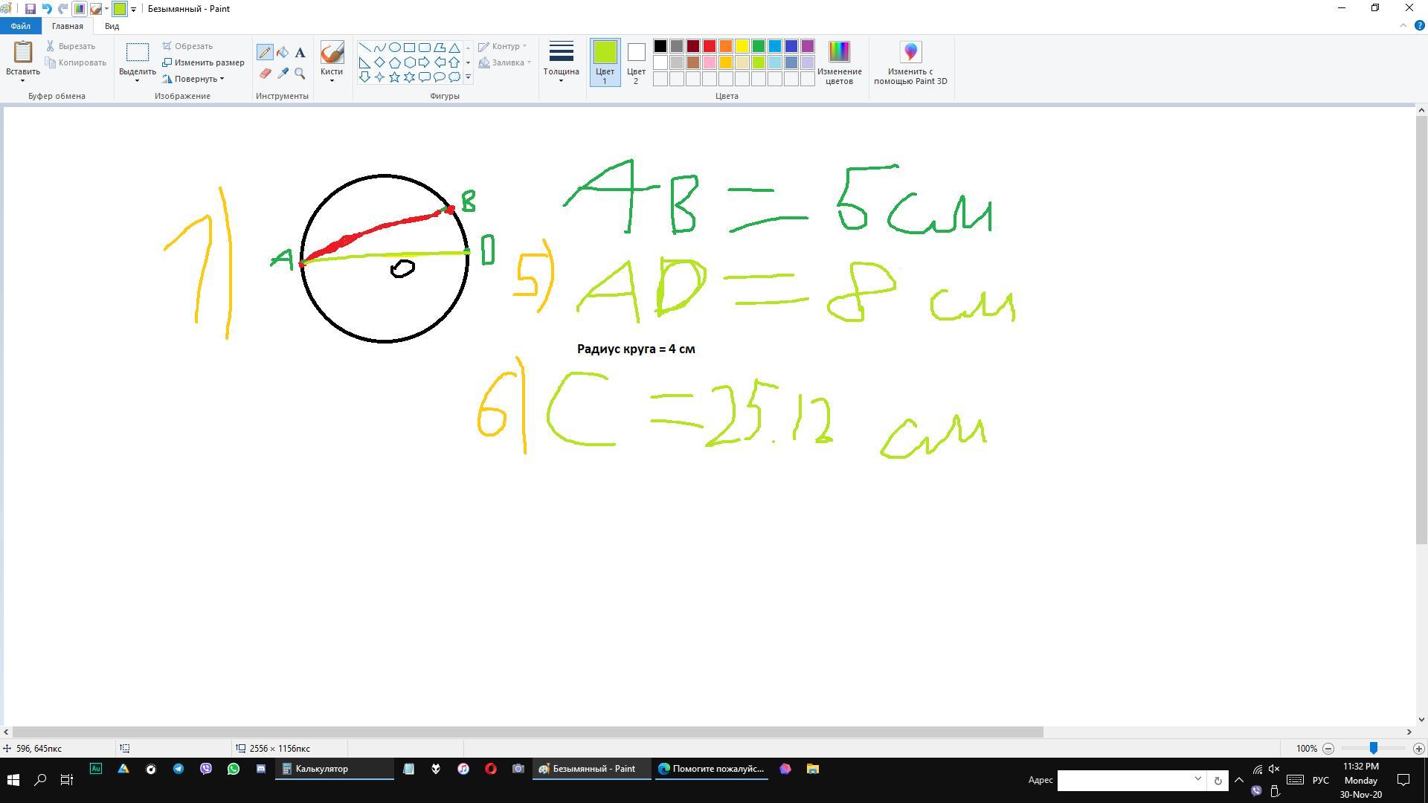
Task: Choose the Hexagon shape
Action: point(409,62)
